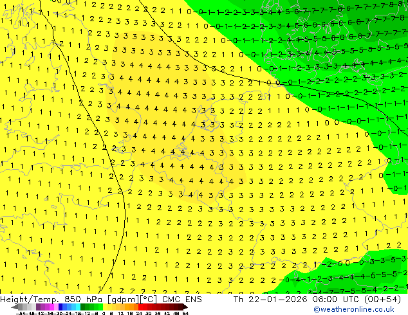Click the cyan -18 swatch in legend

78,307
